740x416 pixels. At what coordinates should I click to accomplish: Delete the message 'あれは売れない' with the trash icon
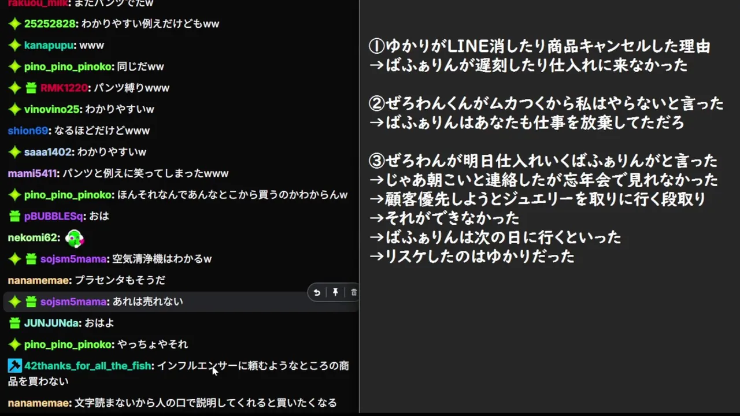coord(354,292)
